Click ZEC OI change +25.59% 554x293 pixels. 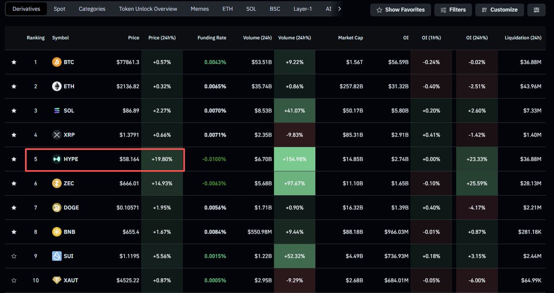pos(477,183)
